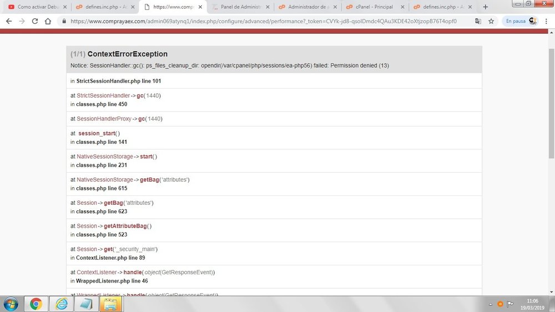Screen dimensions: 555x312
Task: Close the Panel de Administración tab
Action: click(x=268, y=7)
